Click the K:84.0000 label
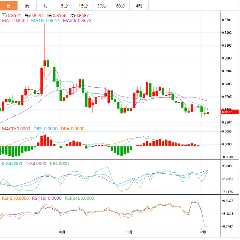The height and width of the screenshot is (240, 240). coord(12,164)
